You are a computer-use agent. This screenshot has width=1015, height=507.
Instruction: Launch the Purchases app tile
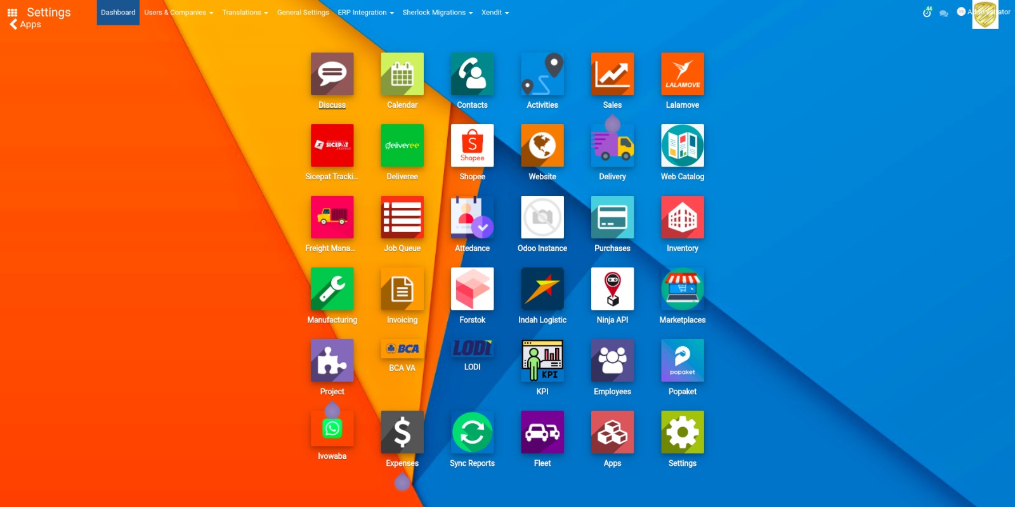[x=612, y=217]
